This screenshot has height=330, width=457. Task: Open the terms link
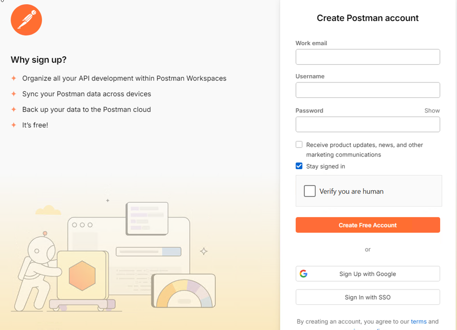pos(419,322)
